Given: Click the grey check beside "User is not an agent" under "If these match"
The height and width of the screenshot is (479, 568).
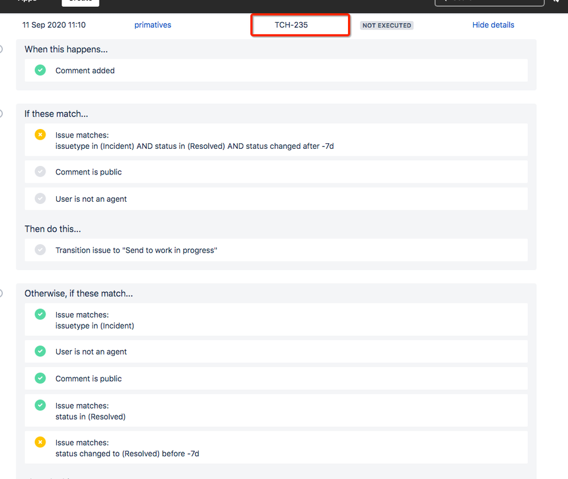Looking at the screenshot, I should (40, 198).
